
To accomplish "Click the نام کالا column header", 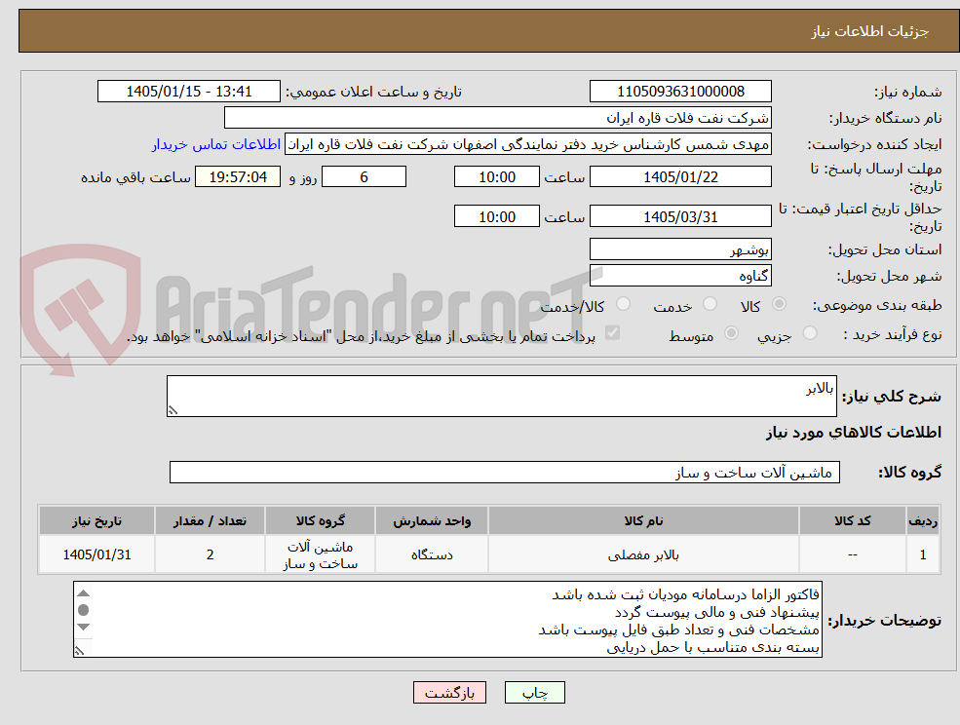I will point(643,521).
